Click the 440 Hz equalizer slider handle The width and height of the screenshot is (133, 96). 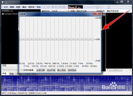coord(47,39)
